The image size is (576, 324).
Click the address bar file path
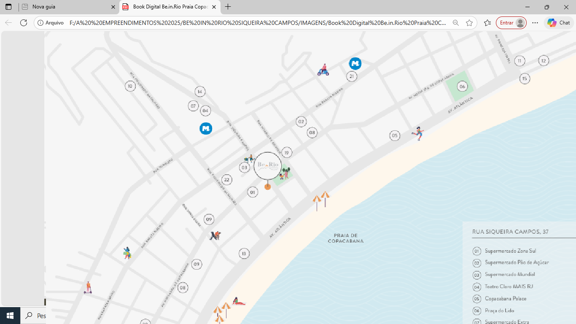tap(257, 23)
